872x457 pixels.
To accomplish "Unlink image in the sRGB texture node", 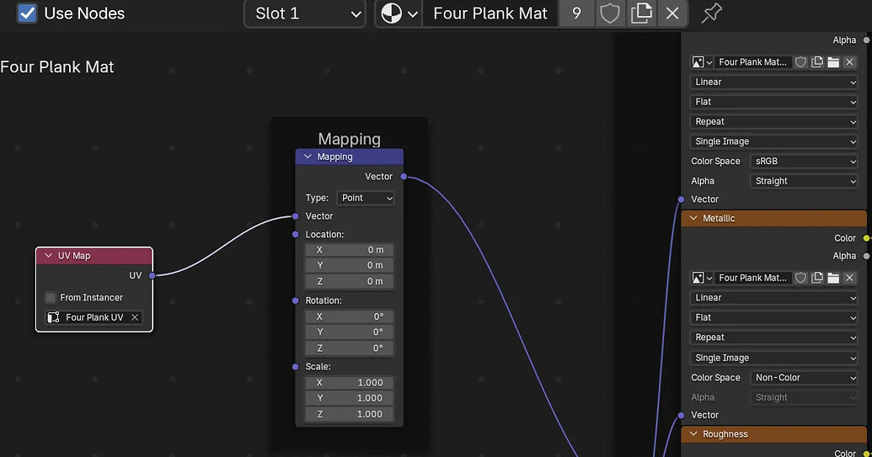I will pyautogui.click(x=849, y=62).
